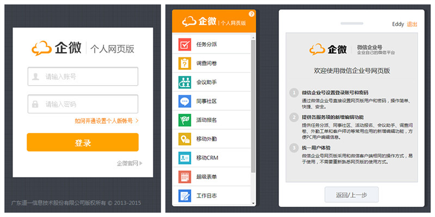Image resolution: width=435 pixels, height=217 pixels.
Task: Click the 提供各服务项的新增编辑功能 heading
Action: (333, 117)
